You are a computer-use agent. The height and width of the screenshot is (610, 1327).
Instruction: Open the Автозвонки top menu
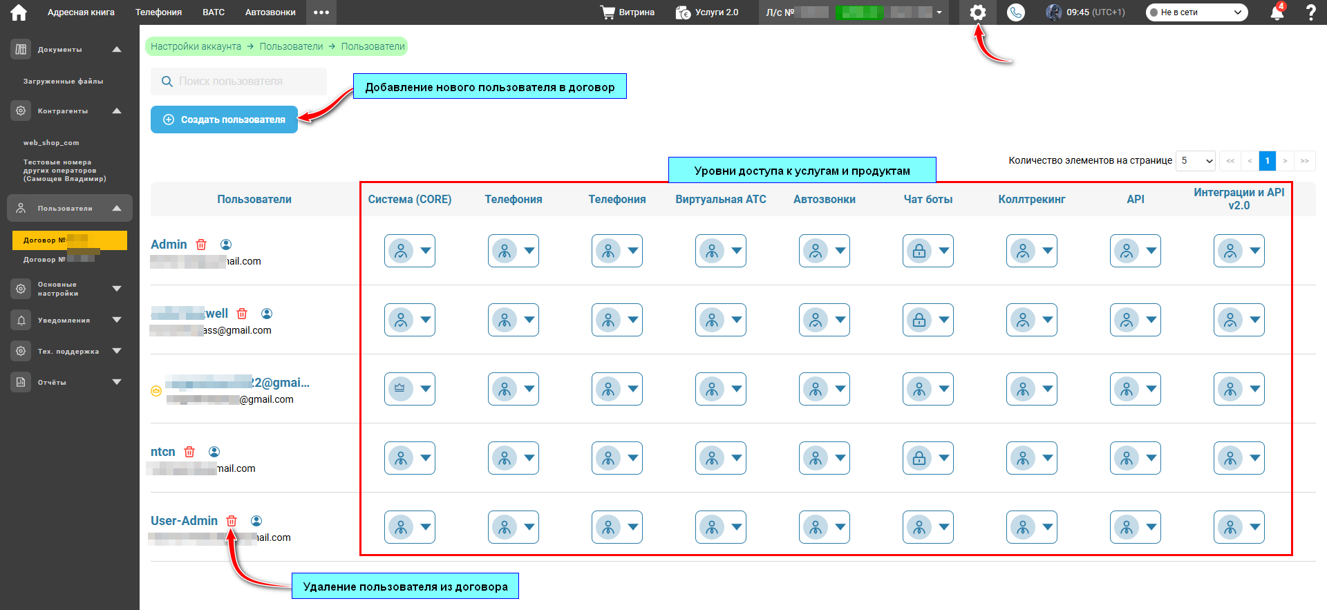tap(270, 12)
